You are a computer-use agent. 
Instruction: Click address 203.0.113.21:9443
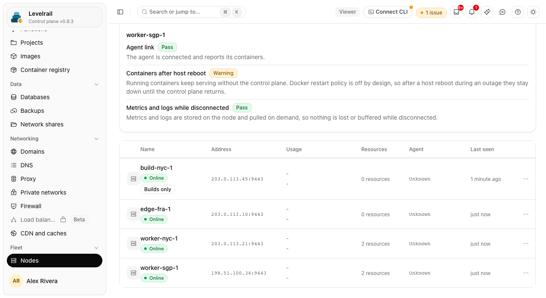tap(237, 244)
